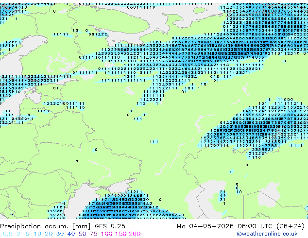Viewport: 308px width, 238px height.
Task: Click the '(06+24)' forecast offset label
Action: coord(291,226)
